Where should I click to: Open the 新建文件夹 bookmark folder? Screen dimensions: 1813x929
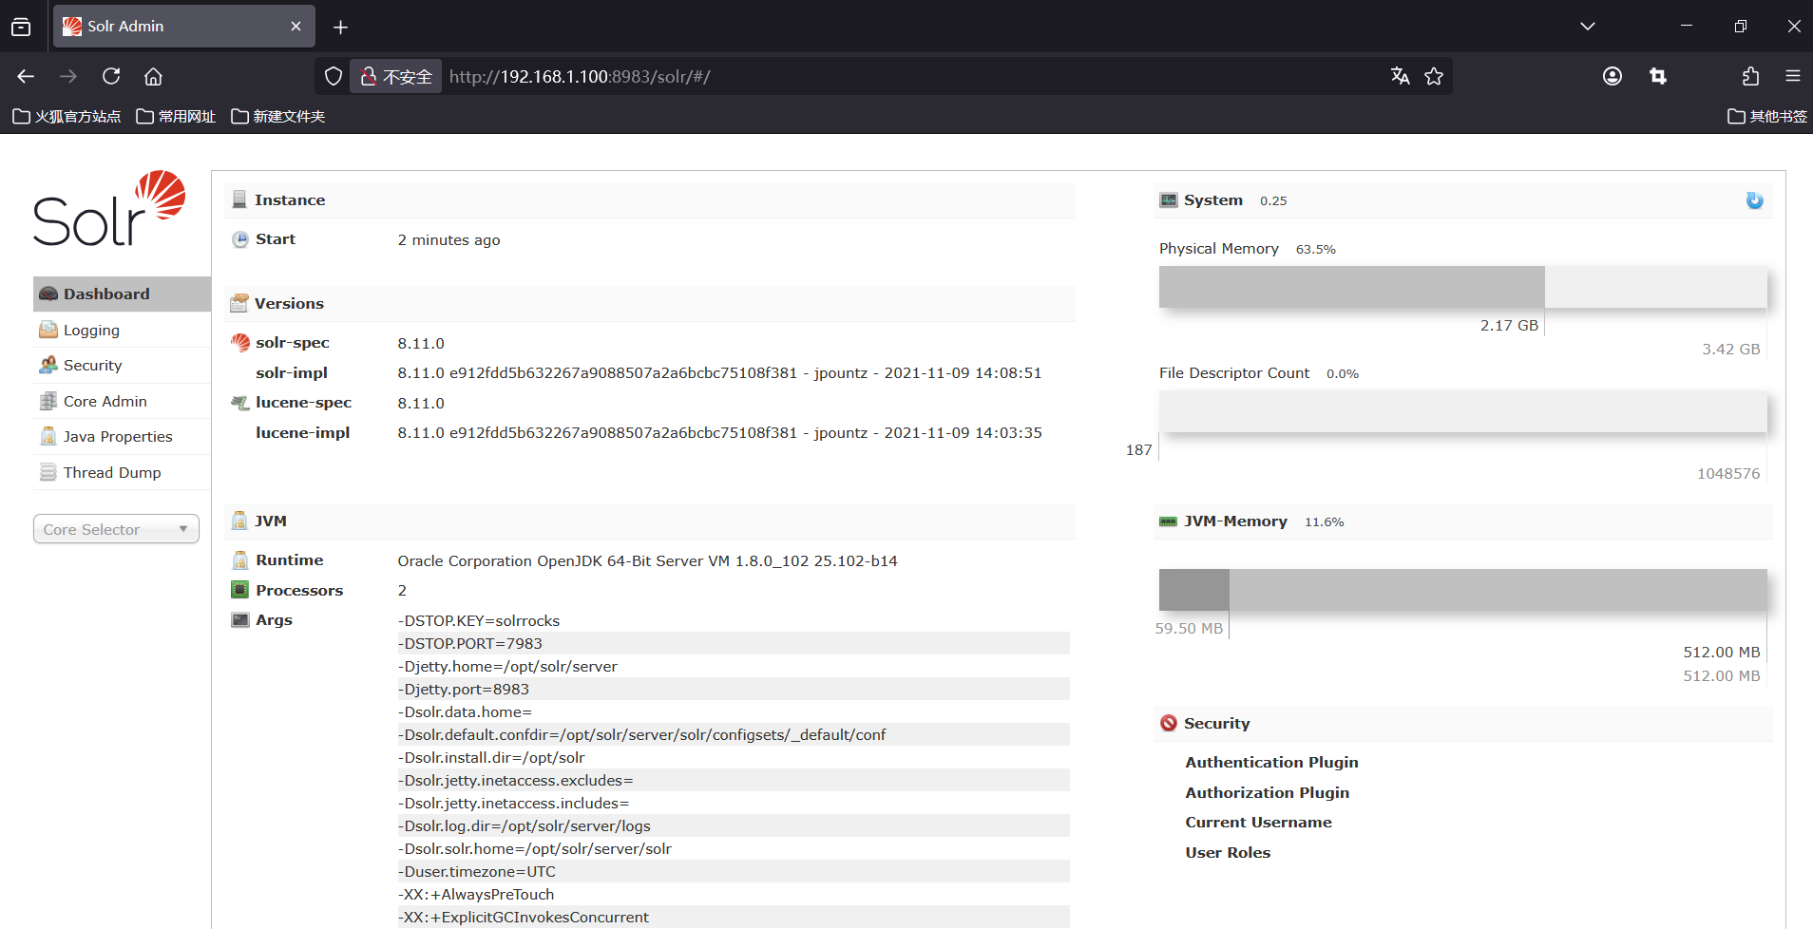pyautogui.click(x=277, y=117)
